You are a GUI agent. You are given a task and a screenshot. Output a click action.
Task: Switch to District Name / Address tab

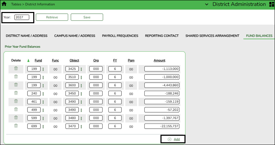point(27,36)
